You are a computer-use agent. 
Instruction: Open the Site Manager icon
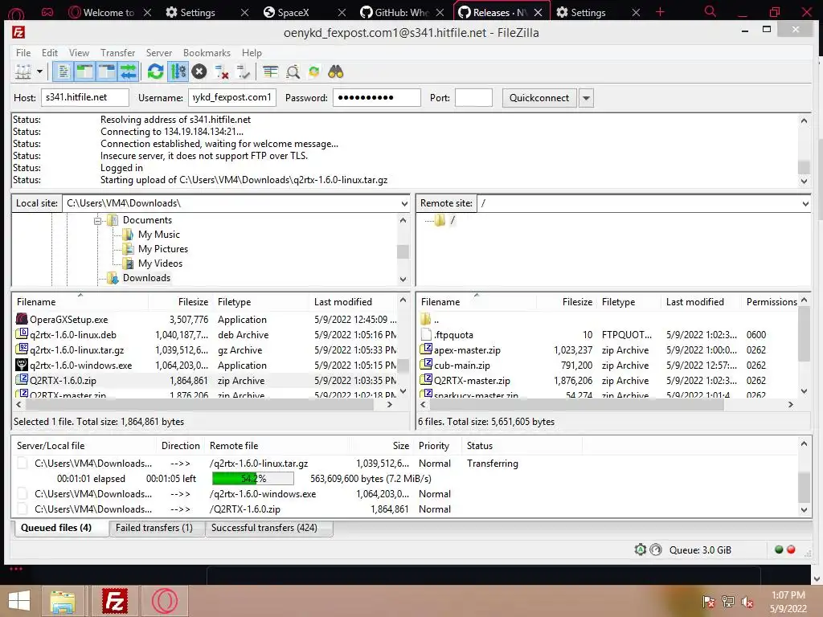click(x=23, y=72)
